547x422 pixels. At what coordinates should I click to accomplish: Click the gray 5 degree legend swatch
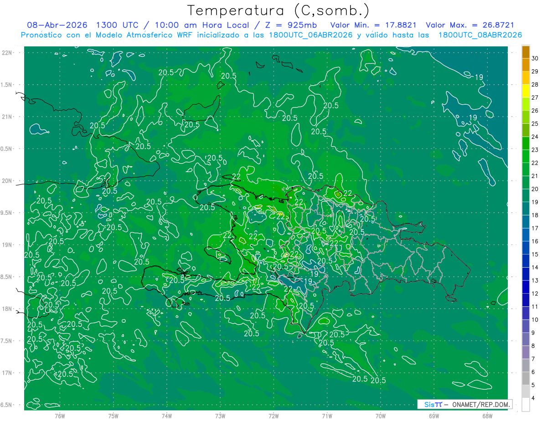point(526,379)
